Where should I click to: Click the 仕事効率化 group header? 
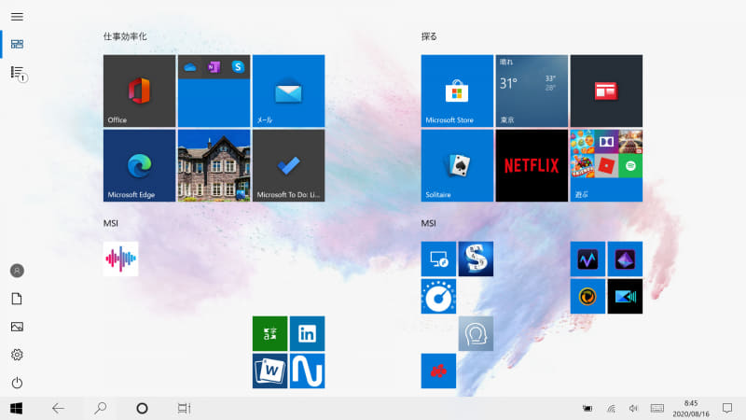point(125,36)
